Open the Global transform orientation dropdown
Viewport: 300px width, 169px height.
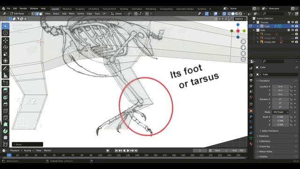[118, 14]
